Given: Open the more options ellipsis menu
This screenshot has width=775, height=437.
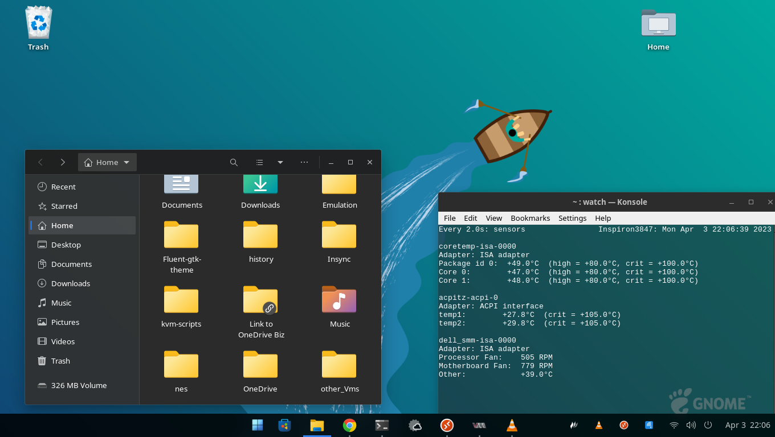Looking at the screenshot, I should coord(304,162).
